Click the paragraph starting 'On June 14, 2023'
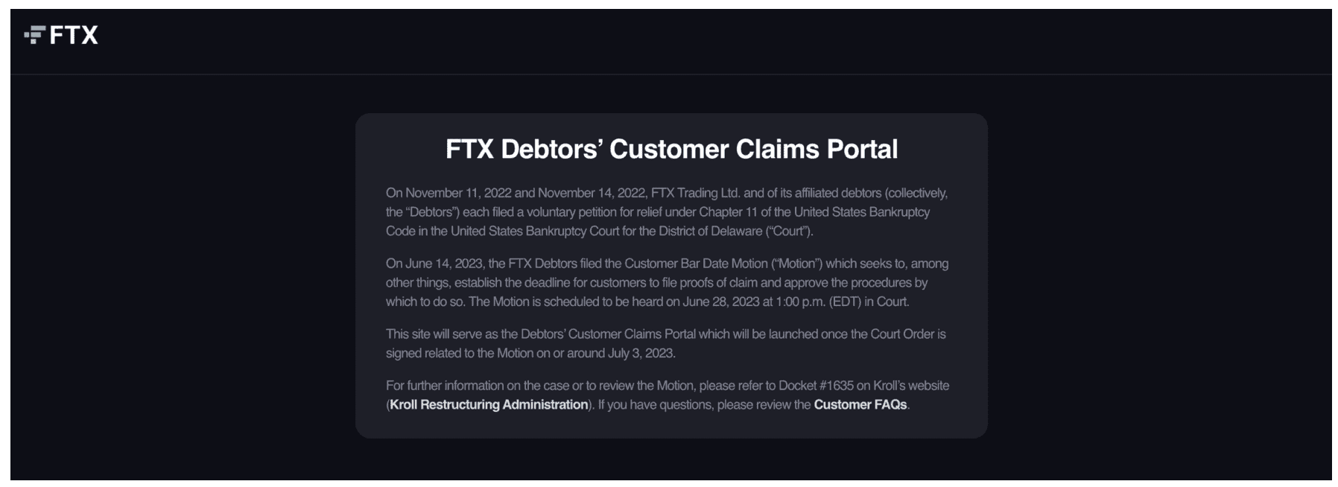 click(667, 282)
